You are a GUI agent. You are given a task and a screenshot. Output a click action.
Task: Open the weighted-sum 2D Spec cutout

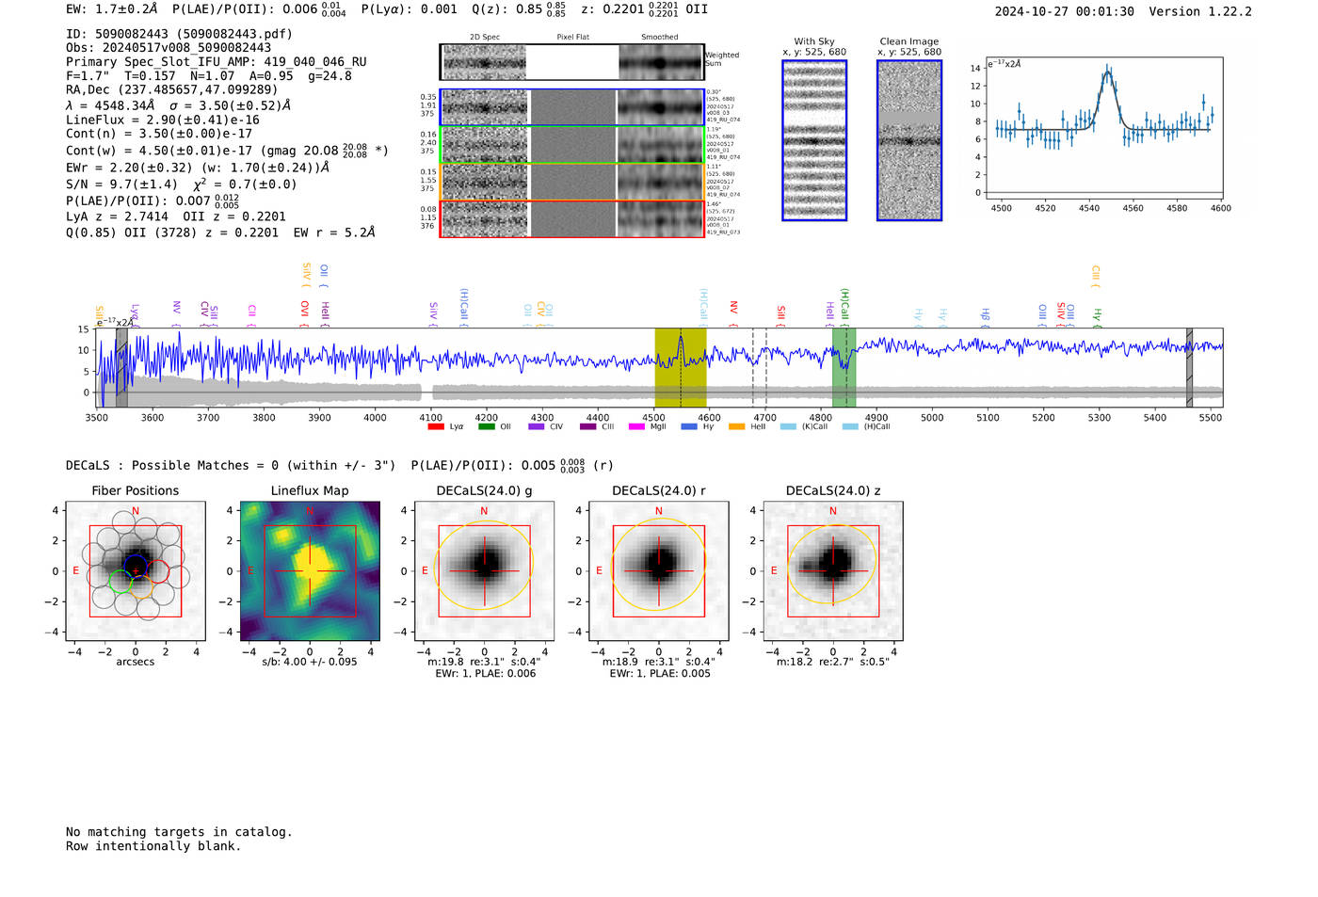[484, 63]
